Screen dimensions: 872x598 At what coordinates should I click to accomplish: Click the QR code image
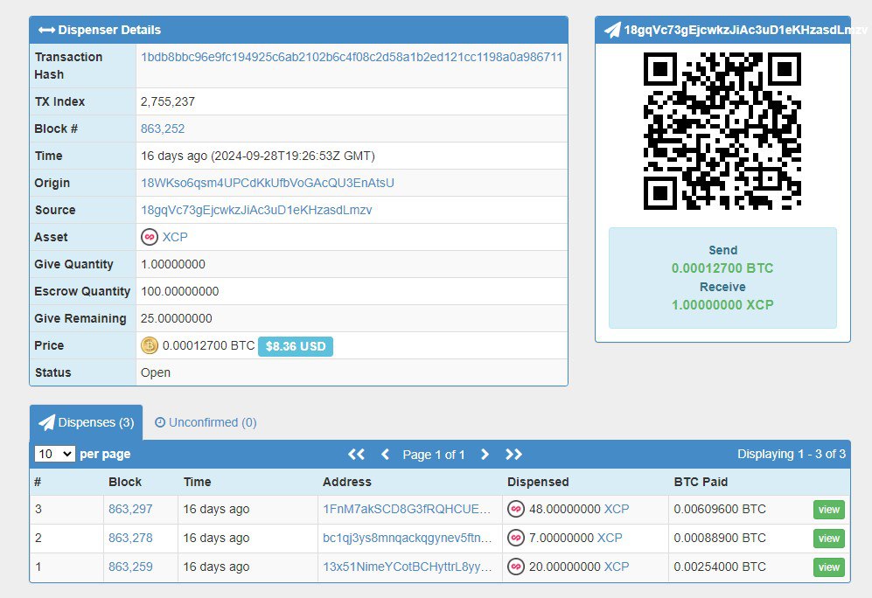pyautogui.click(x=722, y=131)
